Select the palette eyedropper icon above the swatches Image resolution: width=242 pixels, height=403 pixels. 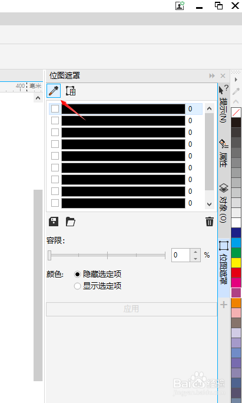click(236, 91)
